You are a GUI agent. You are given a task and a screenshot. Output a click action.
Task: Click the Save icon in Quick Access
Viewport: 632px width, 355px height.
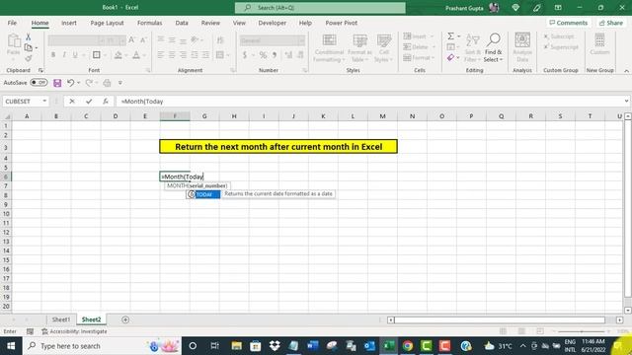[x=57, y=83]
